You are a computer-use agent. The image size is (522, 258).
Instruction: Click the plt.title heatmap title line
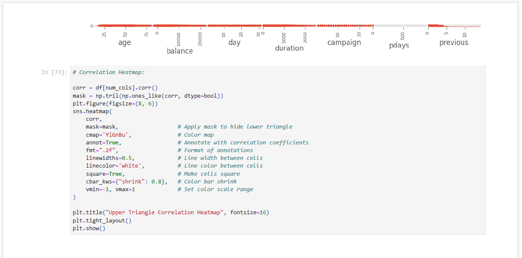171,213
